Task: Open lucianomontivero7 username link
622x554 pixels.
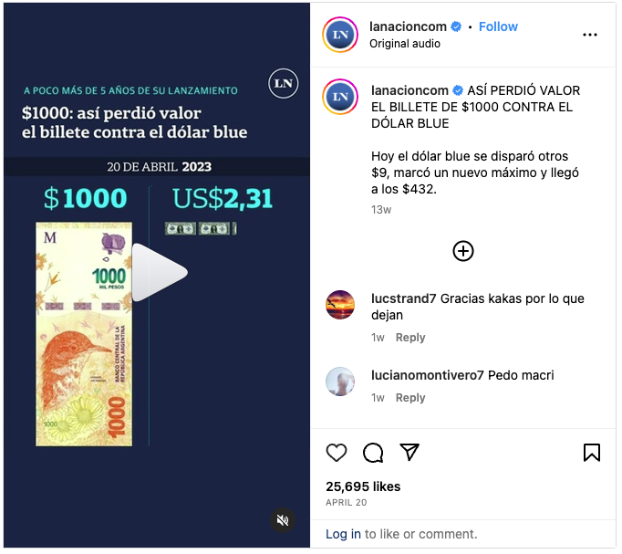Action: click(x=427, y=375)
